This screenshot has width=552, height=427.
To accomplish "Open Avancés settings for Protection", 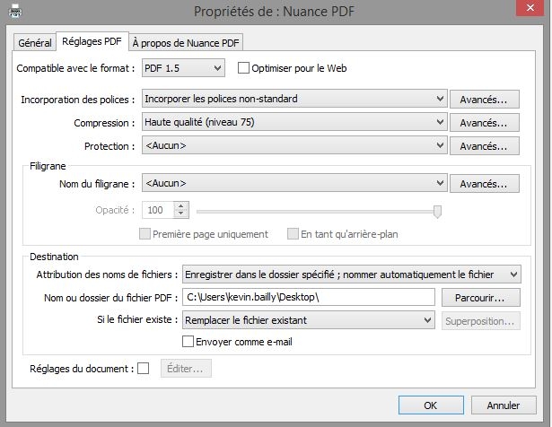I will pyautogui.click(x=484, y=146).
